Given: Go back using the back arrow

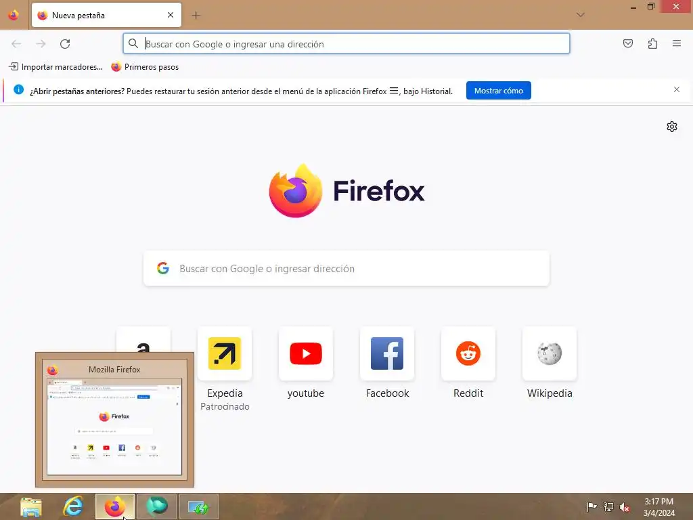Looking at the screenshot, I should [16, 44].
